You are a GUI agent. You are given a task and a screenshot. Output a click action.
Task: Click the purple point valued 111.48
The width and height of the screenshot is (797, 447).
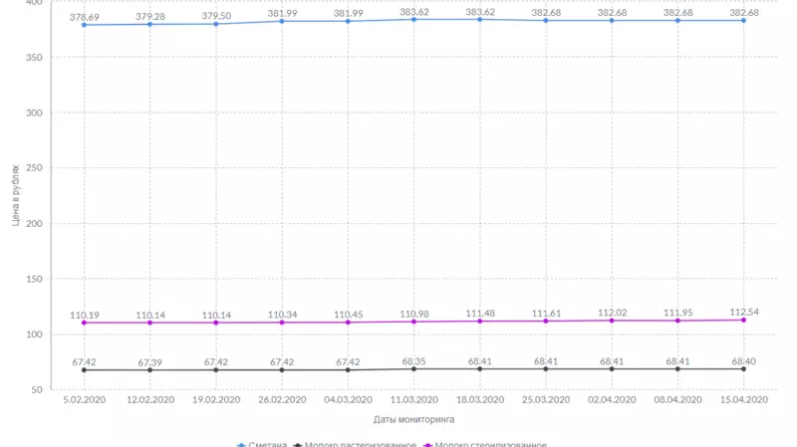pos(480,321)
